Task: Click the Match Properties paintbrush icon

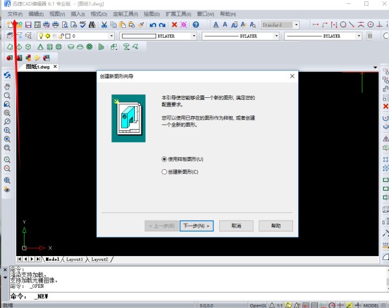Action: [x=141, y=25]
